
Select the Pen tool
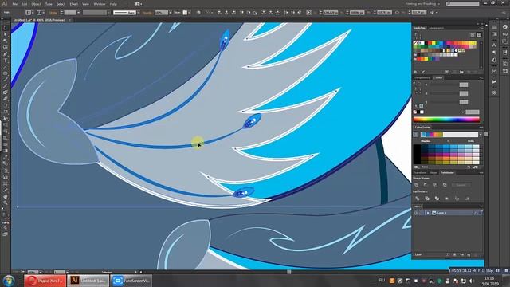point(5,53)
